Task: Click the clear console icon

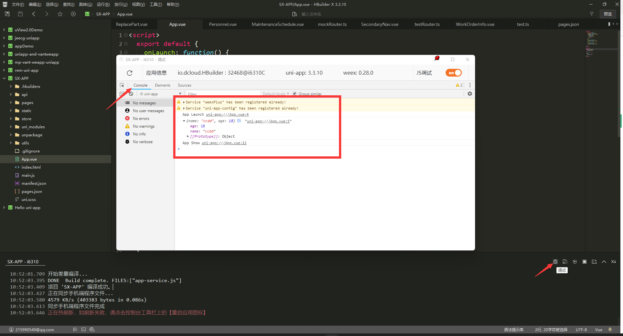Action: (131, 94)
